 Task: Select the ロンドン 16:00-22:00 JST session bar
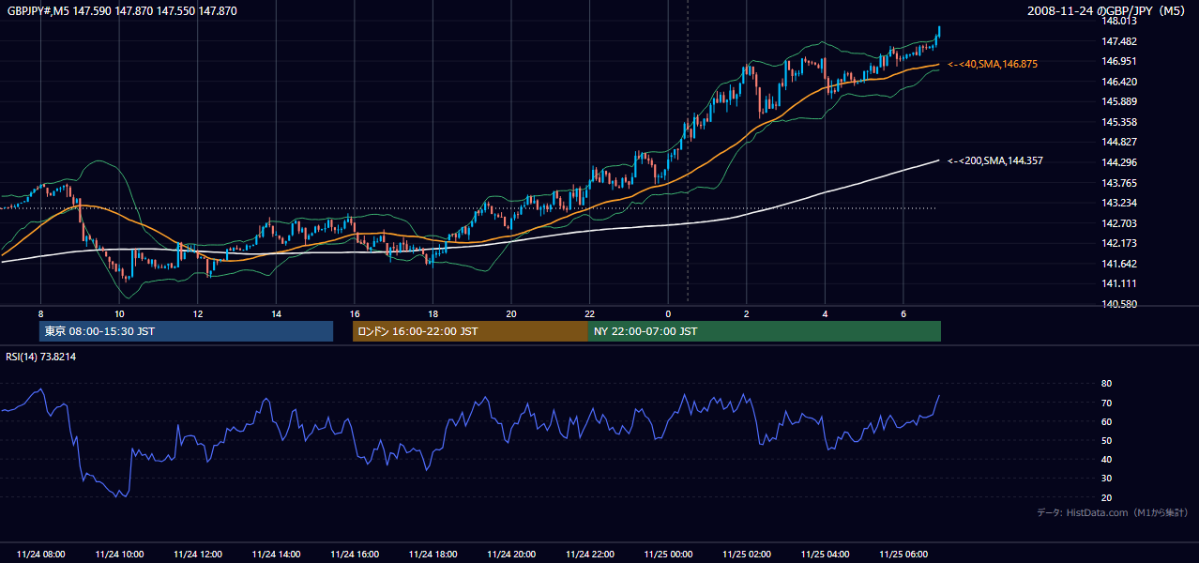(x=470, y=331)
